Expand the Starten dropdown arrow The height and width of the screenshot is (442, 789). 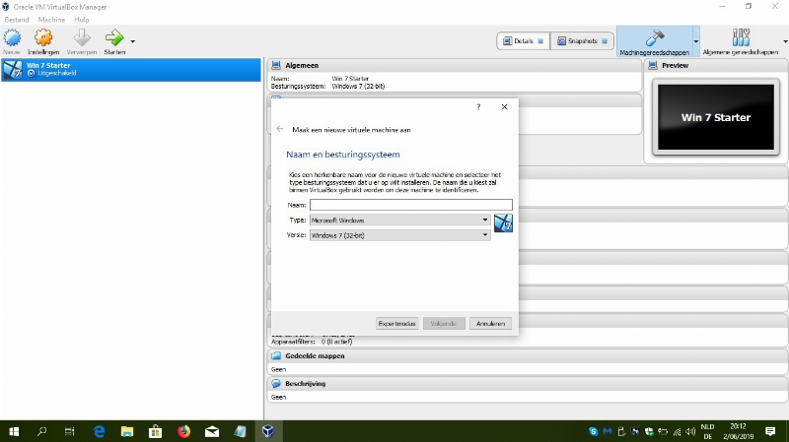pos(133,41)
